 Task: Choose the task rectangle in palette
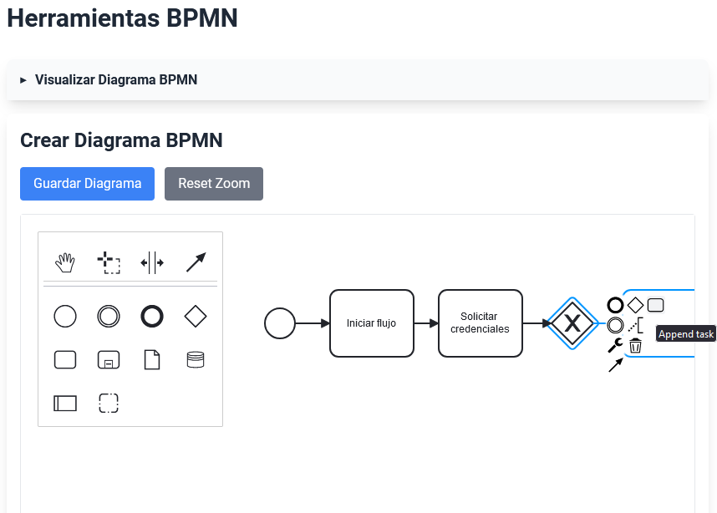[65, 360]
